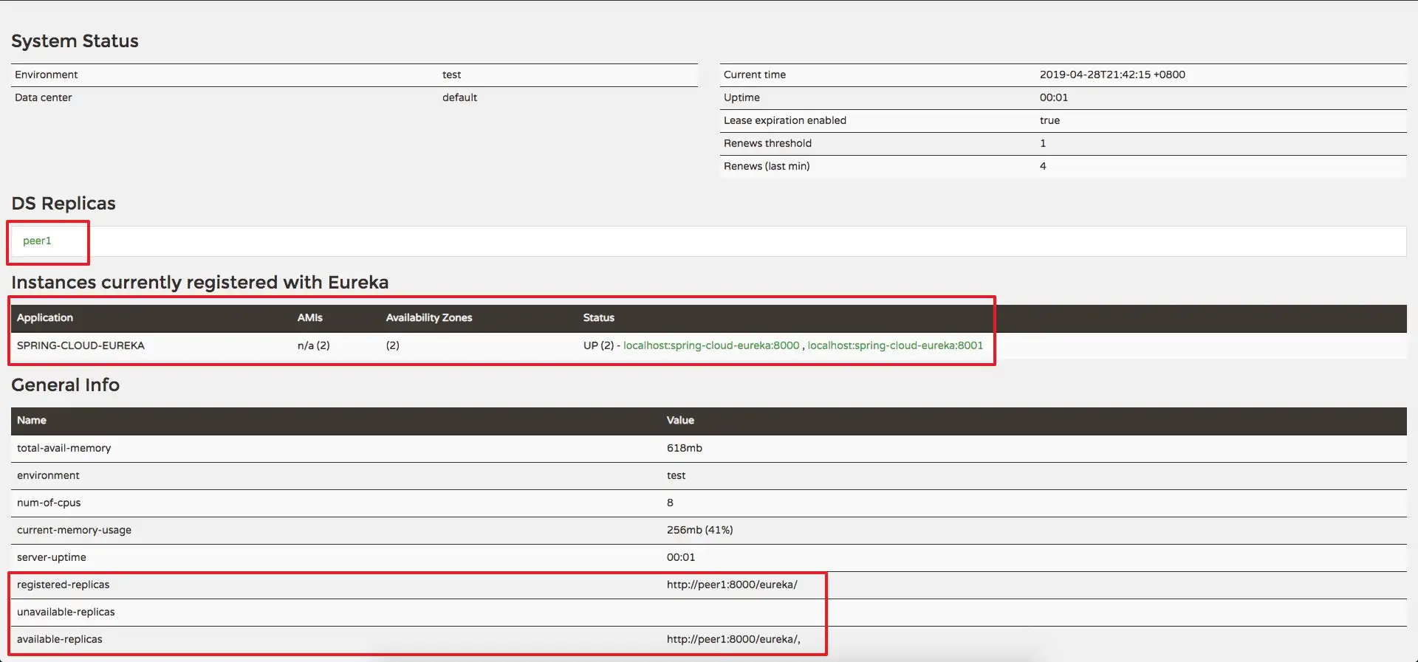Click the System Status heading
This screenshot has width=1418, height=662.
click(75, 41)
